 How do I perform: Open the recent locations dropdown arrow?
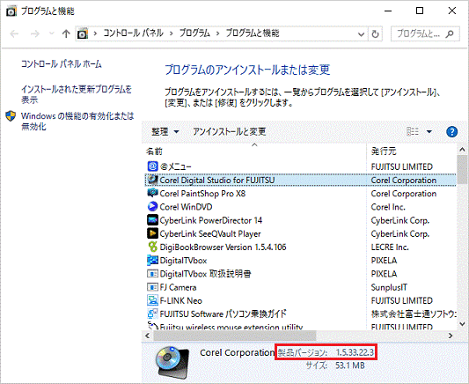click(51, 33)
